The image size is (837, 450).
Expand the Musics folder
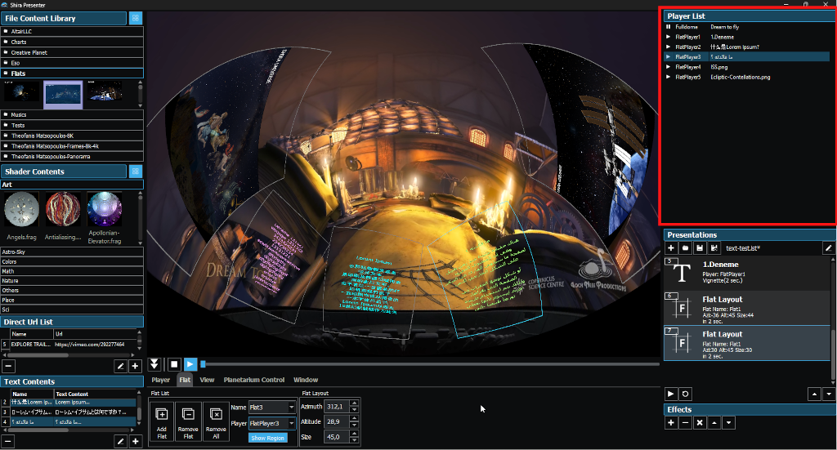(72, 114)
